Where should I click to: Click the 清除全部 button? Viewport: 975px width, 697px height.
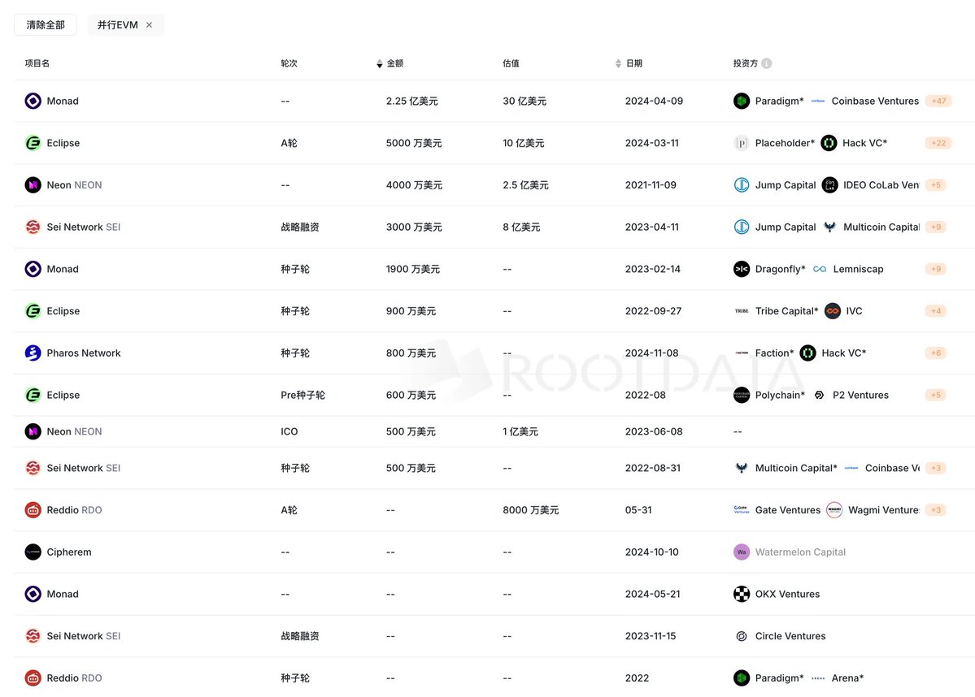point(46,25)
